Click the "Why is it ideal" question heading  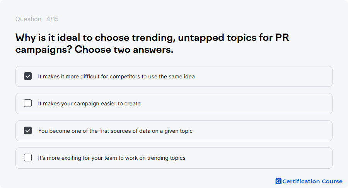[152, 44]
